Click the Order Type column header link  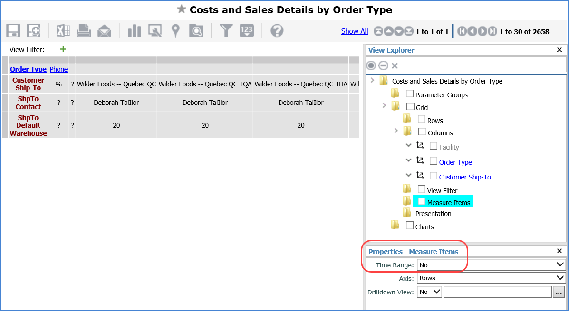coord(28,69)
